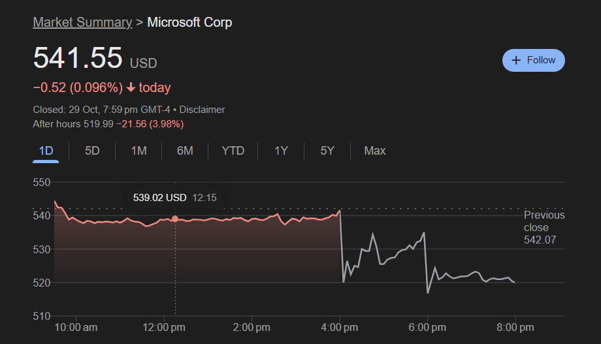Click the 541.55 USD current price
This screenshot has height=344, width=601.
(78, 58)
